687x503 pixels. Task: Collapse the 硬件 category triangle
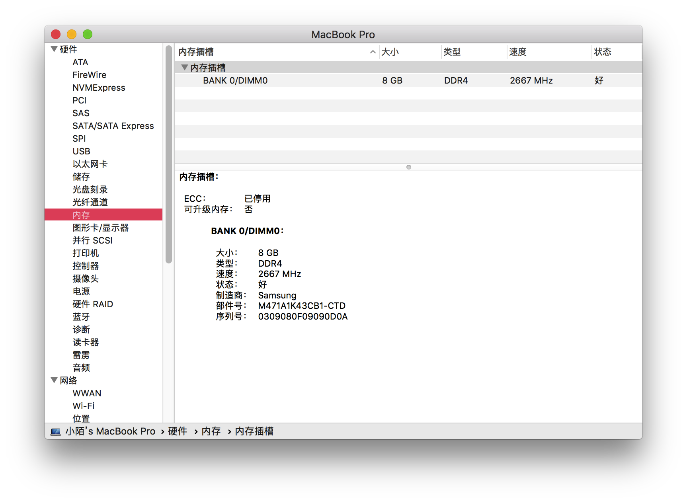click(54, 49)
